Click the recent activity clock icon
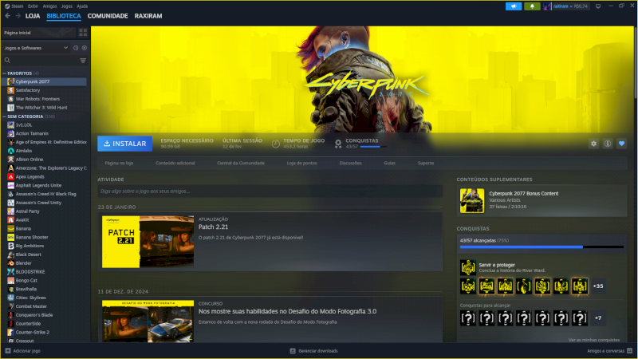 (76, 48)
